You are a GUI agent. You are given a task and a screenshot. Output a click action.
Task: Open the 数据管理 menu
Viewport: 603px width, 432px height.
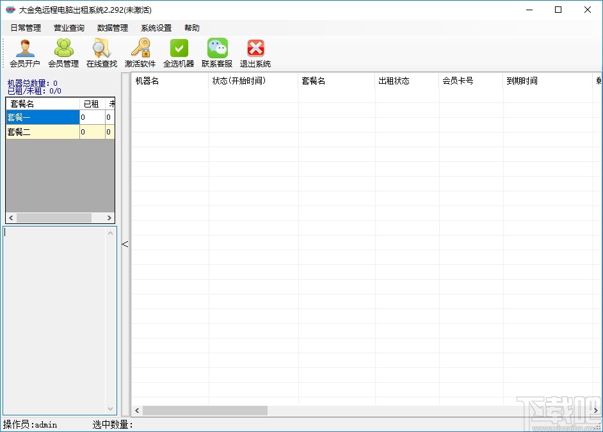[x=113, y=28]
